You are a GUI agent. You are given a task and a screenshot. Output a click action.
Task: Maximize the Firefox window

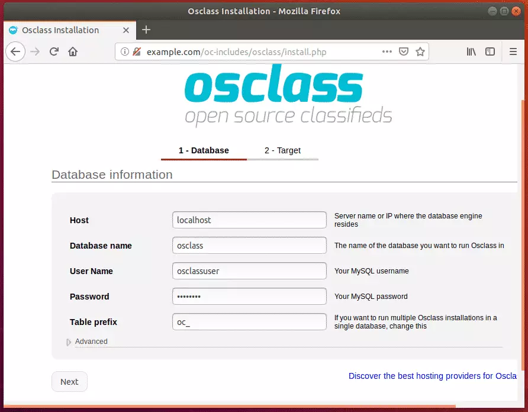(x=504, y=11)
